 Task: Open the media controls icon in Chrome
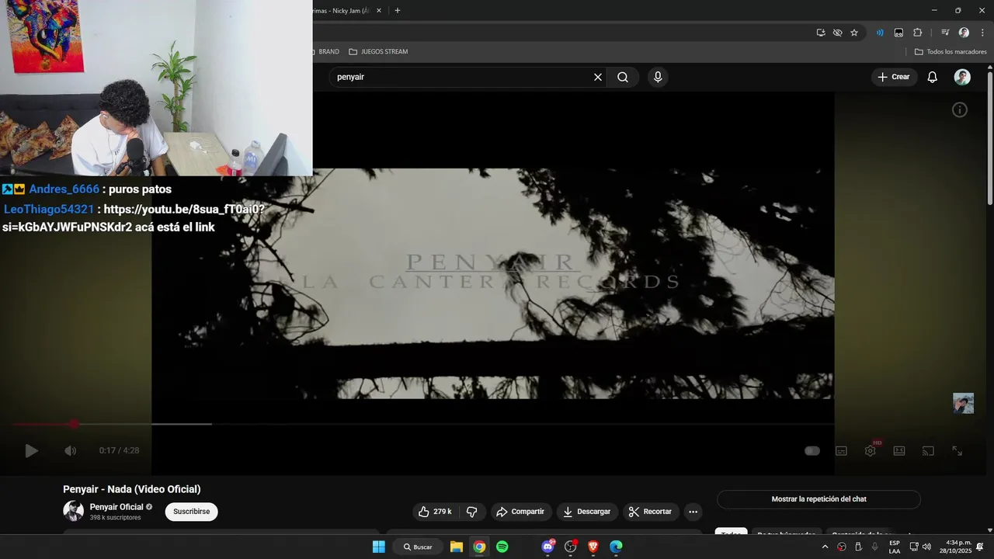pyautogui.click(x=945, y=33)
